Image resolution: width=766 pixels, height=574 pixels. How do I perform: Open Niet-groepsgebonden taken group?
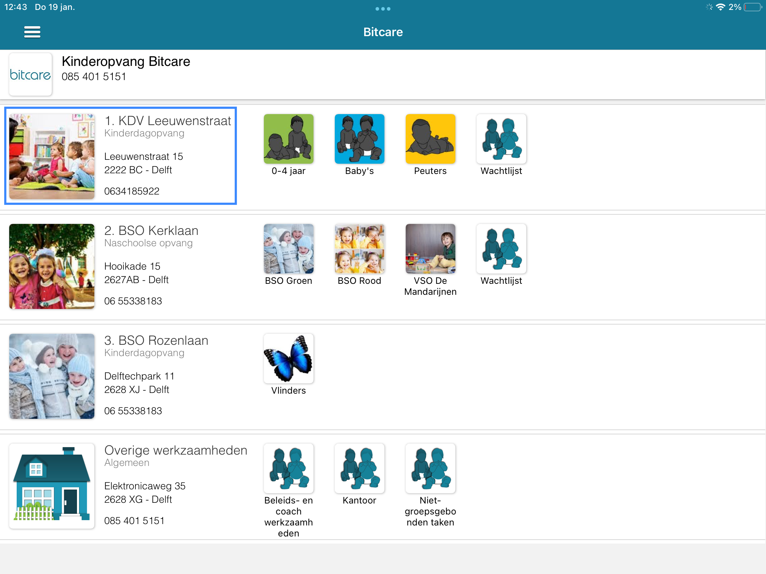[430, 468]
